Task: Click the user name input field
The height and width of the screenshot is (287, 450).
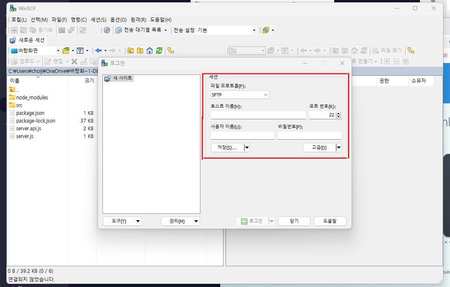Action: point(243,135)
